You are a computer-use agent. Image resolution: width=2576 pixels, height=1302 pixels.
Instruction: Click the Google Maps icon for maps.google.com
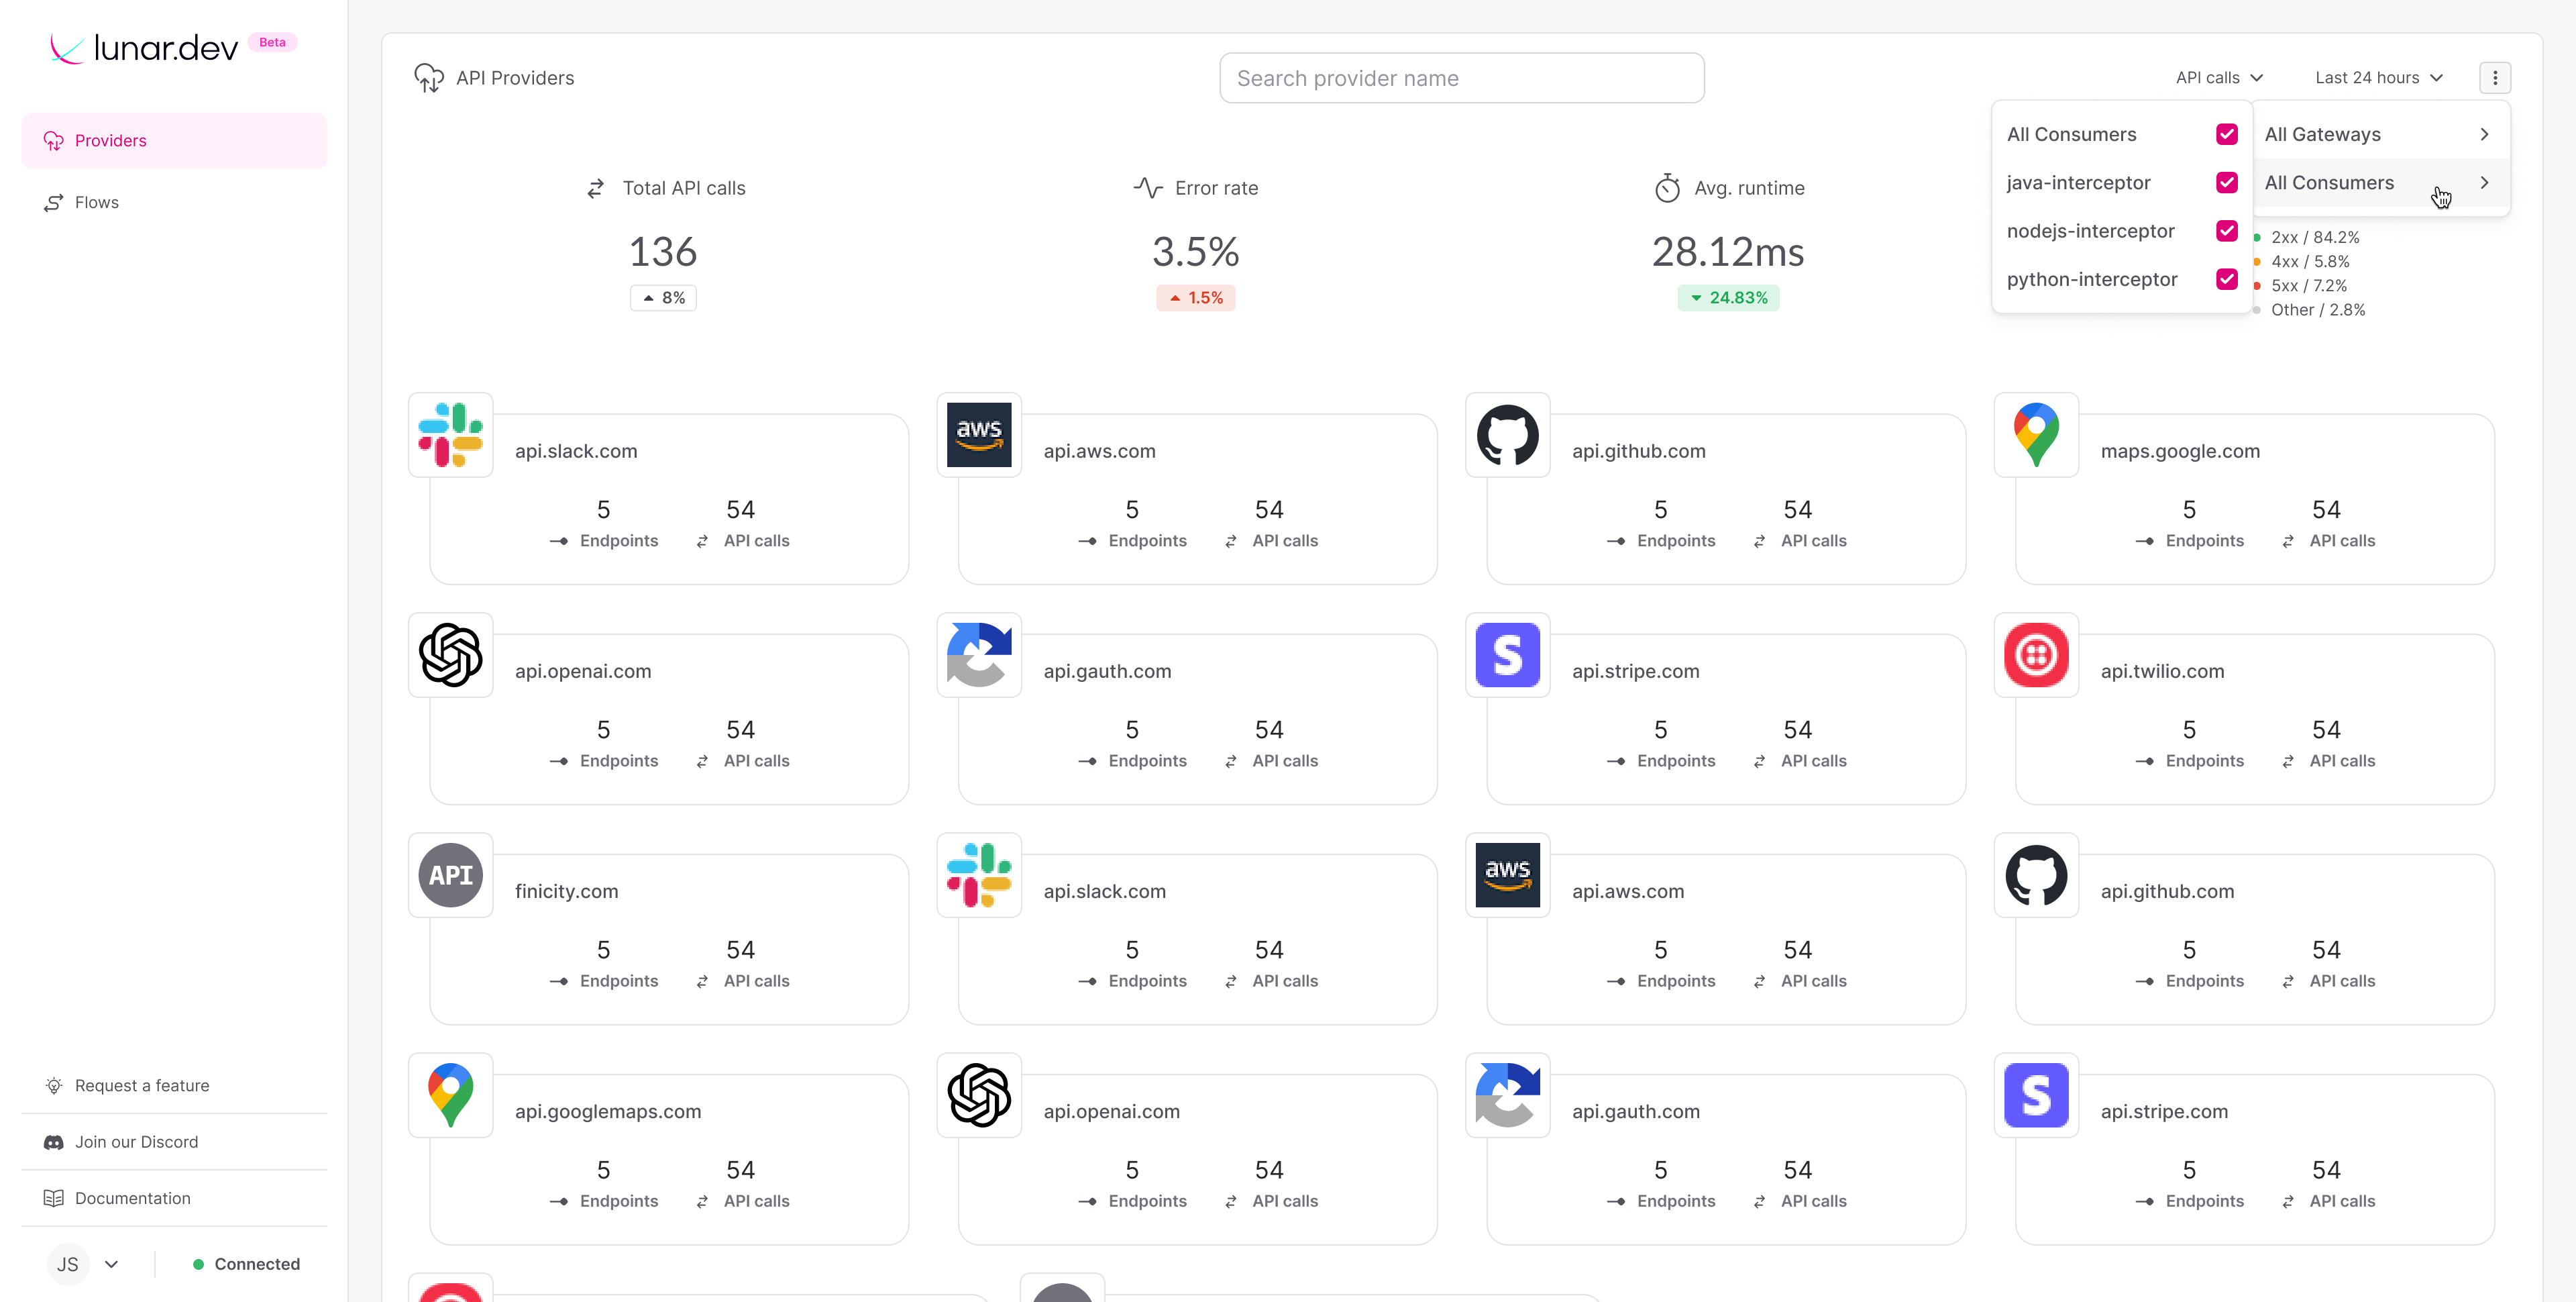pyautogui.click(x=2036, y=434)
